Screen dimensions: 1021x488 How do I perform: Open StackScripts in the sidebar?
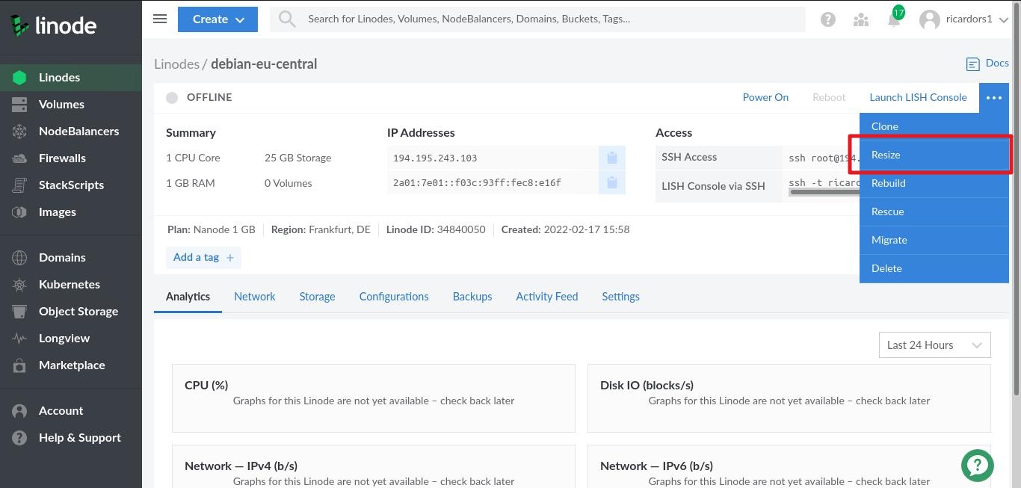coord(71,185)
